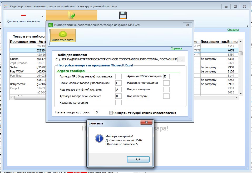Click the Код поставщика column field
The width and height of the screenshot is (252, 173).
click(166, 90)
